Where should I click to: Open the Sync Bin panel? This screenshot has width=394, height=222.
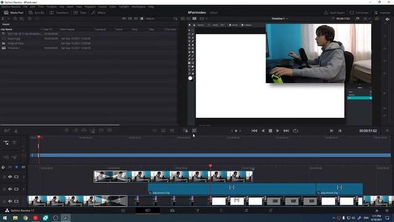[36, 12]
